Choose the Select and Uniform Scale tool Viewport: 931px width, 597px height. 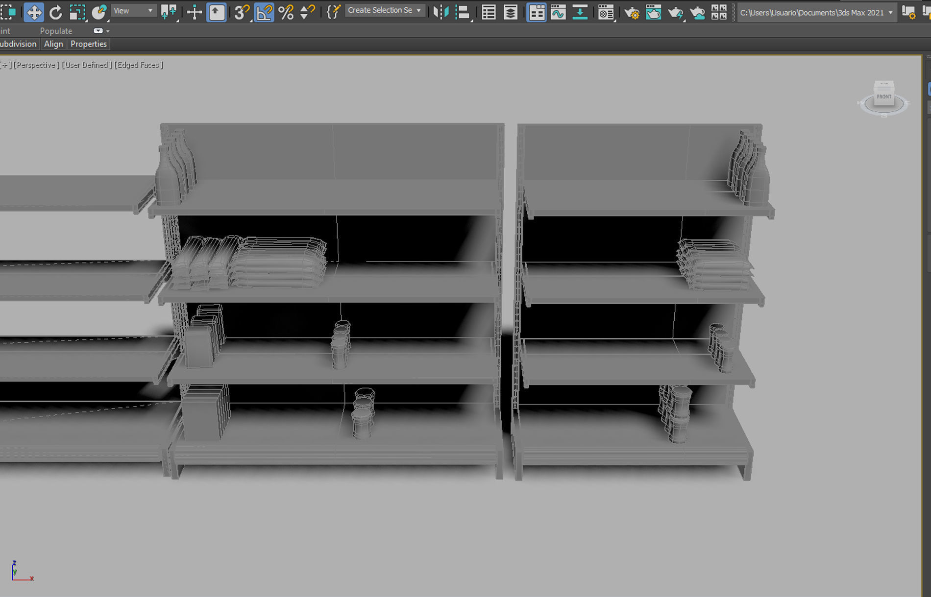(77, 12)
